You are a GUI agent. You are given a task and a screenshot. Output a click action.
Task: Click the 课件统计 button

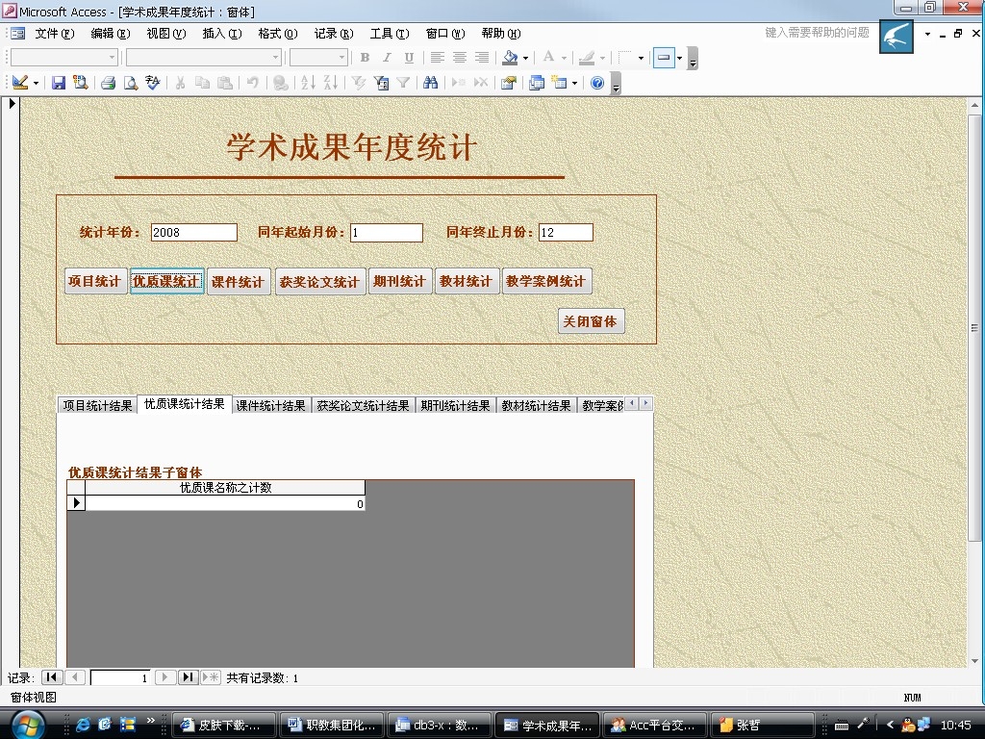pos(238,282)
